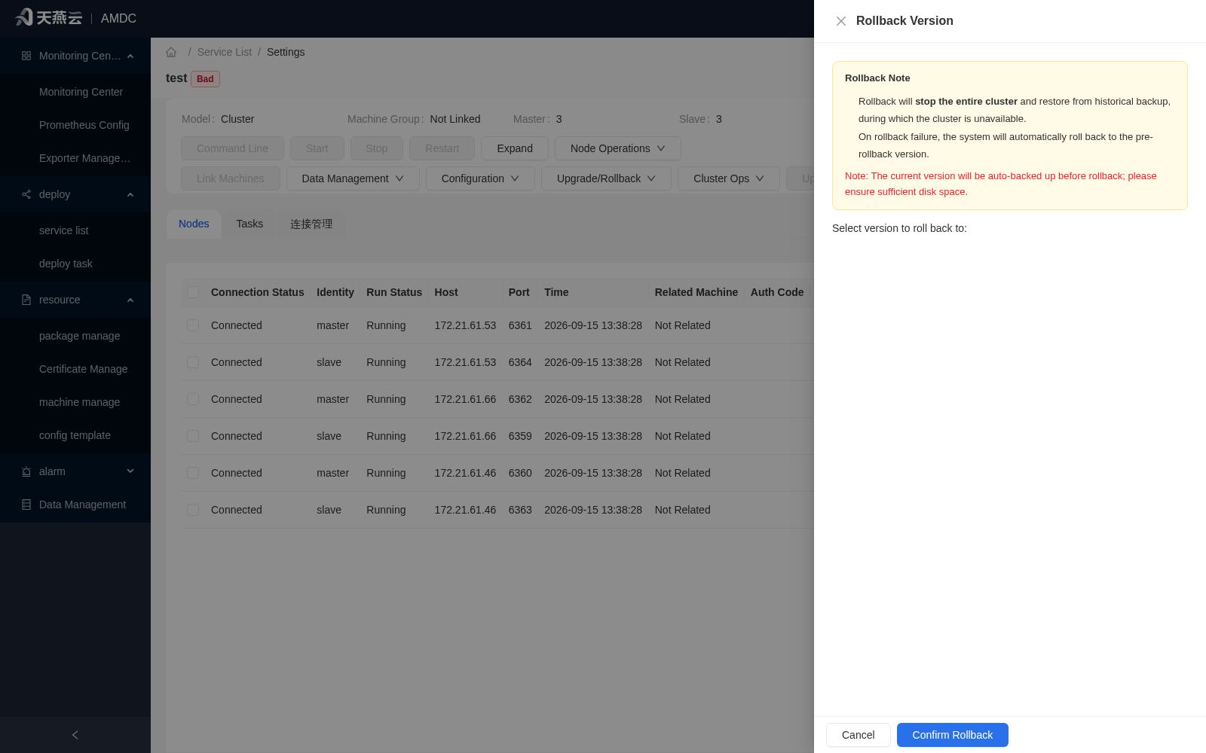Open the Configuration dropdown
The width and height of the screenshot is (1206, 753).
(x=480, y=178)
